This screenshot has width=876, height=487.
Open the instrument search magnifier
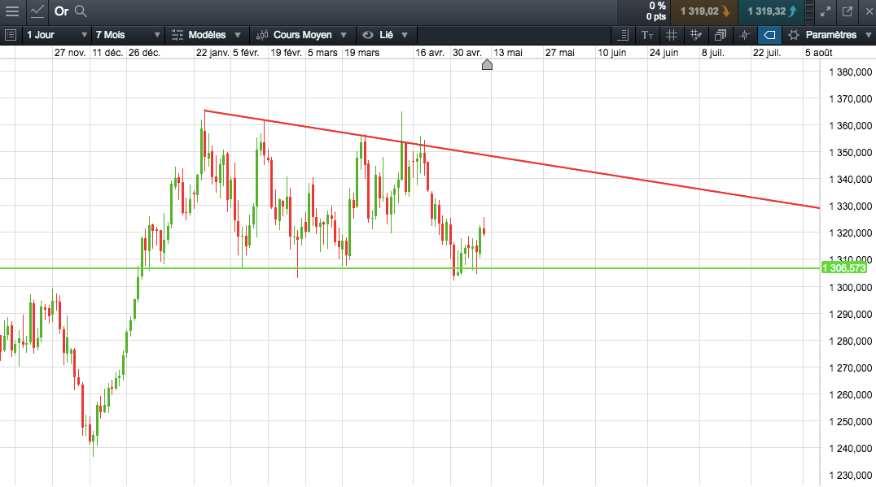click(x=81, y=11)
